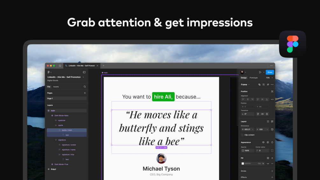Search layers with the magnifier icon
The height and width of the screenshot is (180, 320).
pyautogui.click(x=85, y=87)
